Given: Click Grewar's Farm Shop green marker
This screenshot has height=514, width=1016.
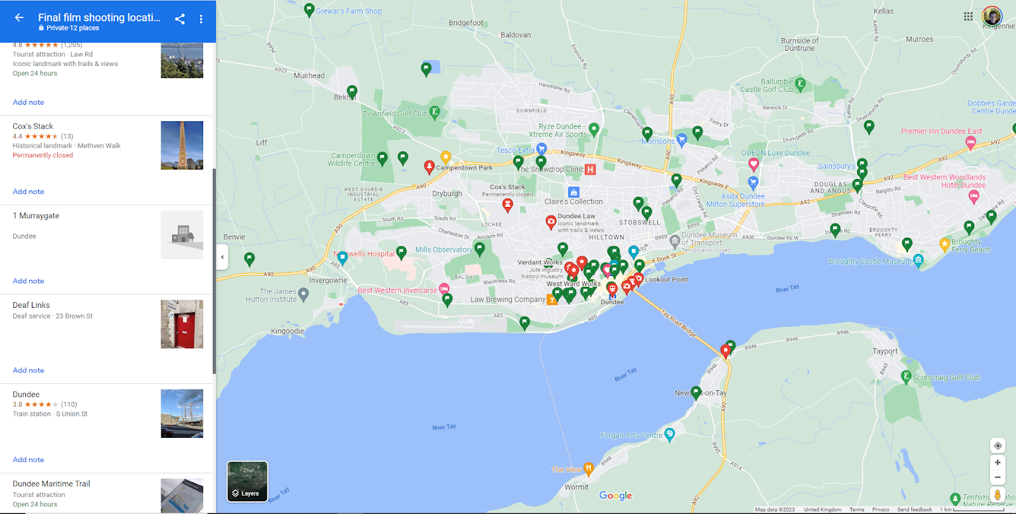Looking at the screenshot, I should (309, 10).
